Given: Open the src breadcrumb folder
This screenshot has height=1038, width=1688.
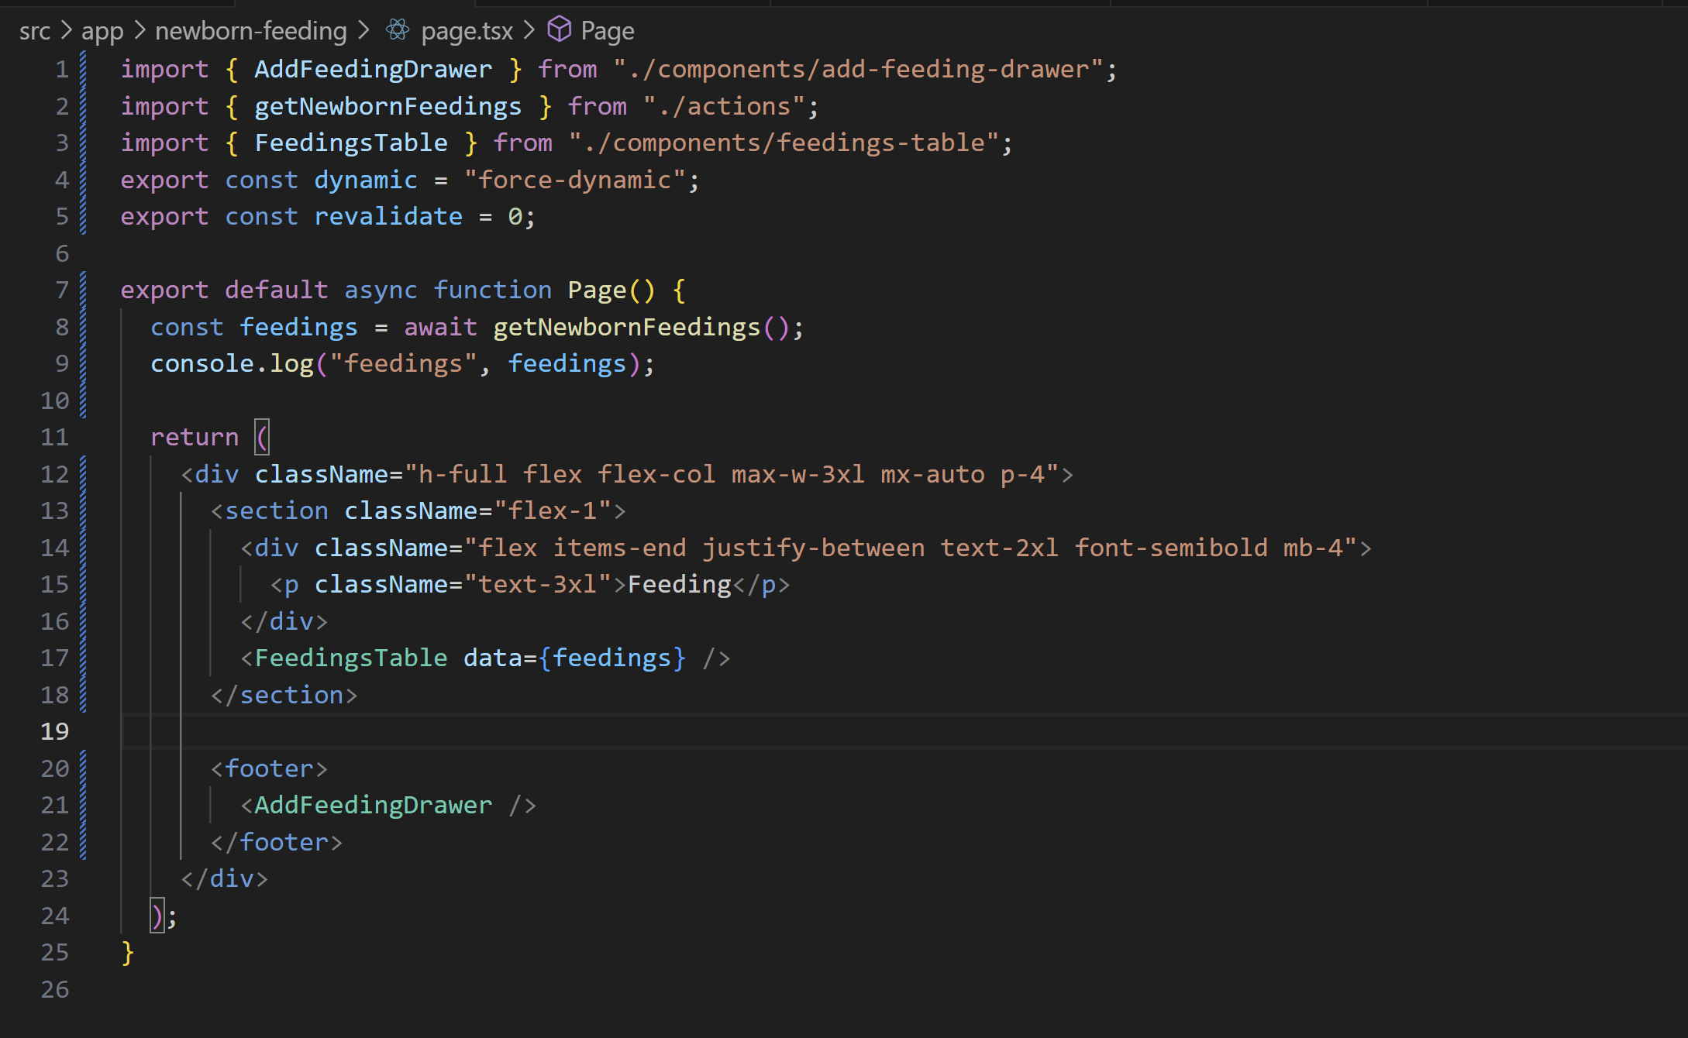Looking at the screenshot, I should click(x=34, y=31).
